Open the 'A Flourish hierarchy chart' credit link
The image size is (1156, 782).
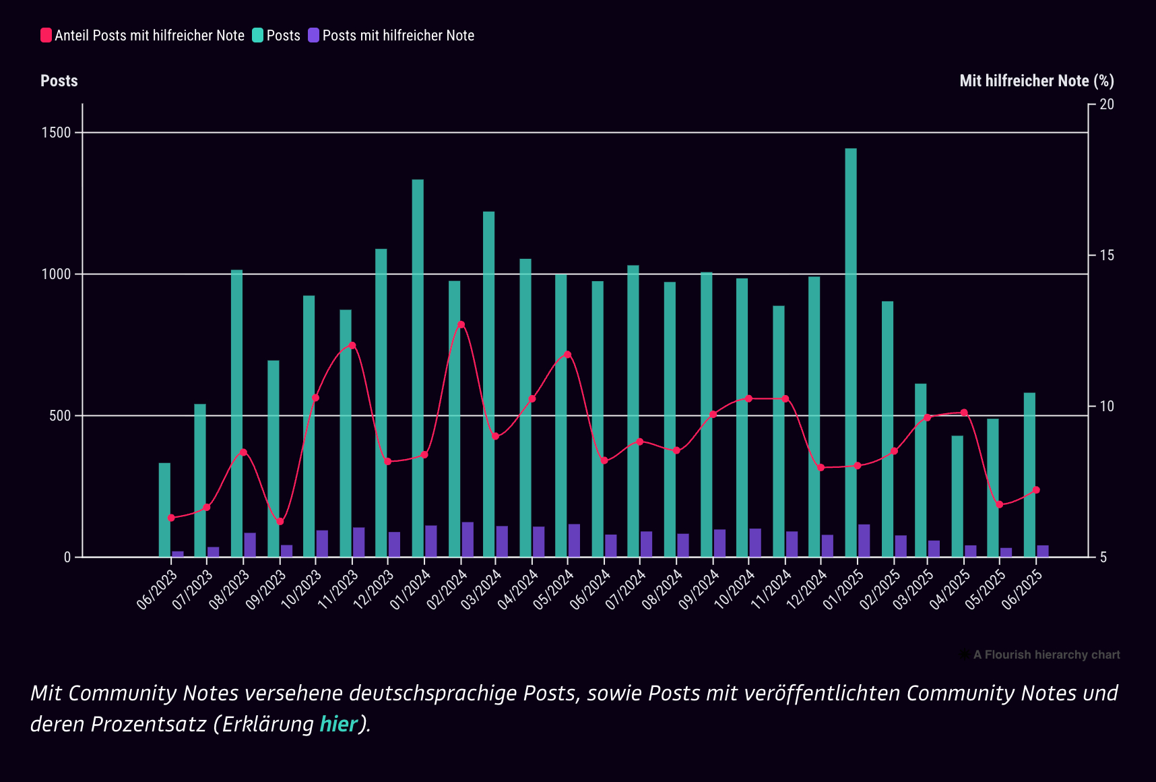[x=1046, y=655]
